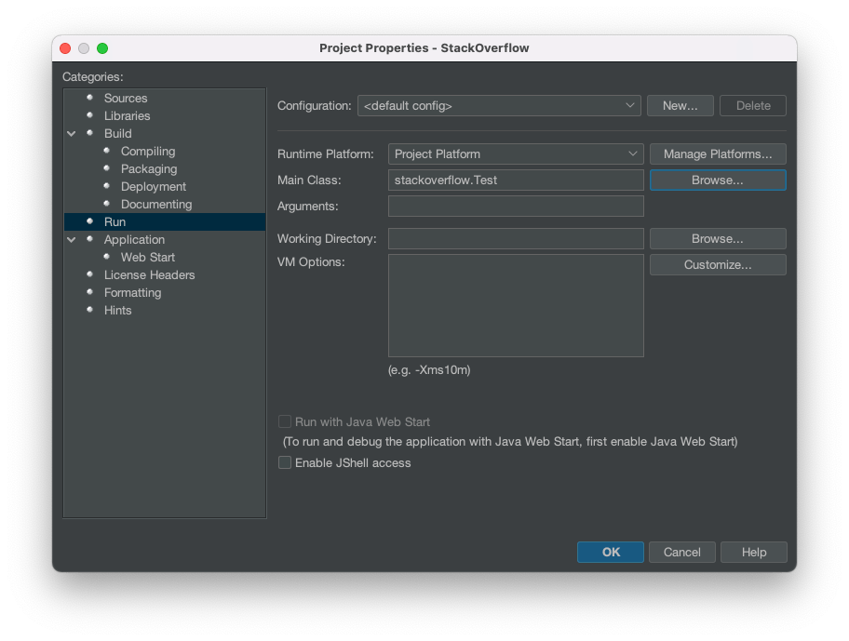This screenshot has width=849, height=641.
Task: Open the Help button
Action: tap(754, 553)
